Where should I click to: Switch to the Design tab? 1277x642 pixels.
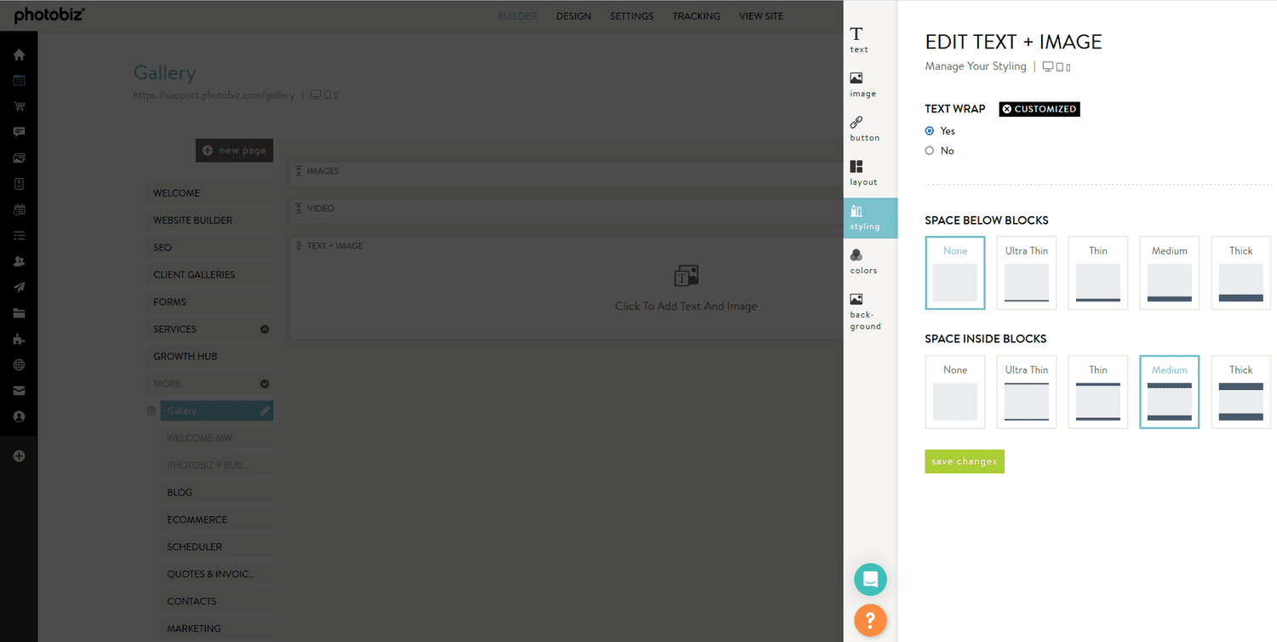[x=573, y=16]
